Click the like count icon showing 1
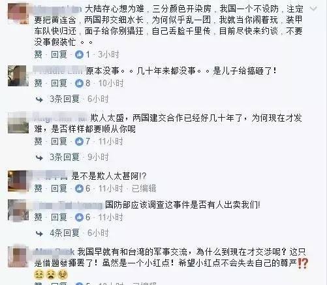 pos(79,54)
